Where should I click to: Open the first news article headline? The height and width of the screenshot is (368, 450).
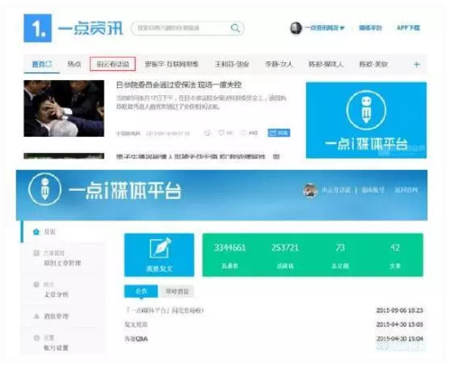179,85
